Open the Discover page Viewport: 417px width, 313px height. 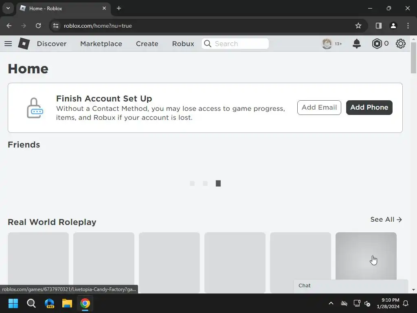click(52, 44)
